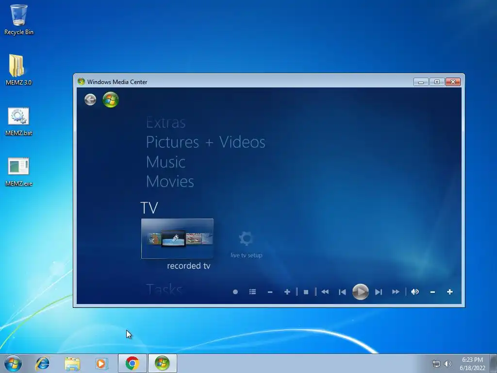Lower volume with minus beside speaker
Viewport: 497px width, 373px height.
click(432, 292)
